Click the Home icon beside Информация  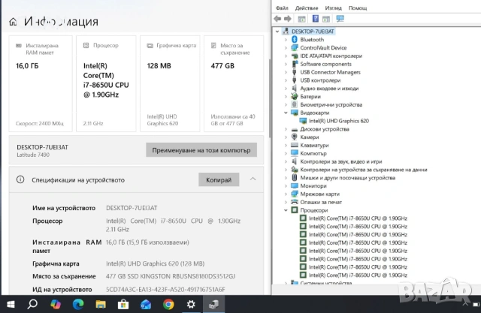click(x=13, y=22)
